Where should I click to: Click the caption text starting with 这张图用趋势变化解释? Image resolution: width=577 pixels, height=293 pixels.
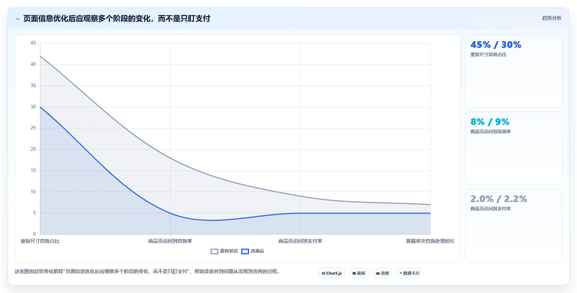point(147,272)
